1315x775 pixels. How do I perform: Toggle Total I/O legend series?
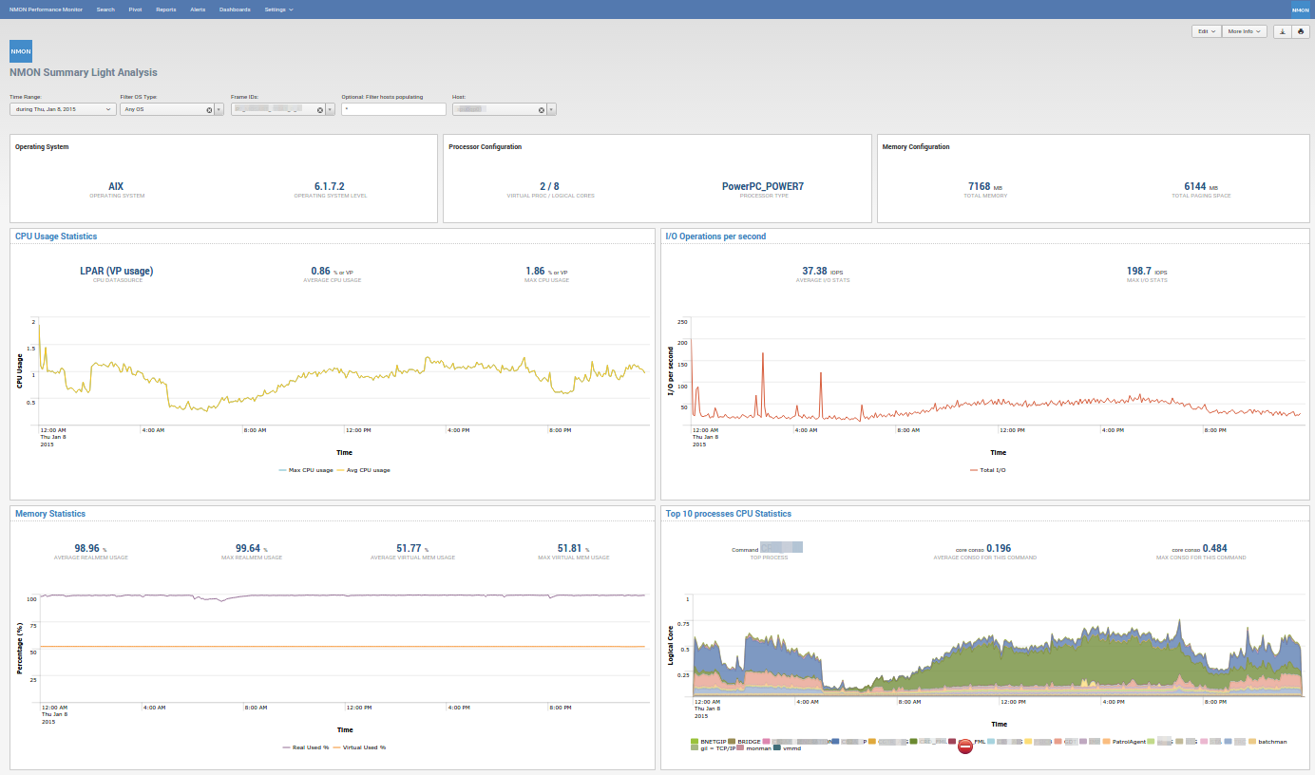(988, 470)
